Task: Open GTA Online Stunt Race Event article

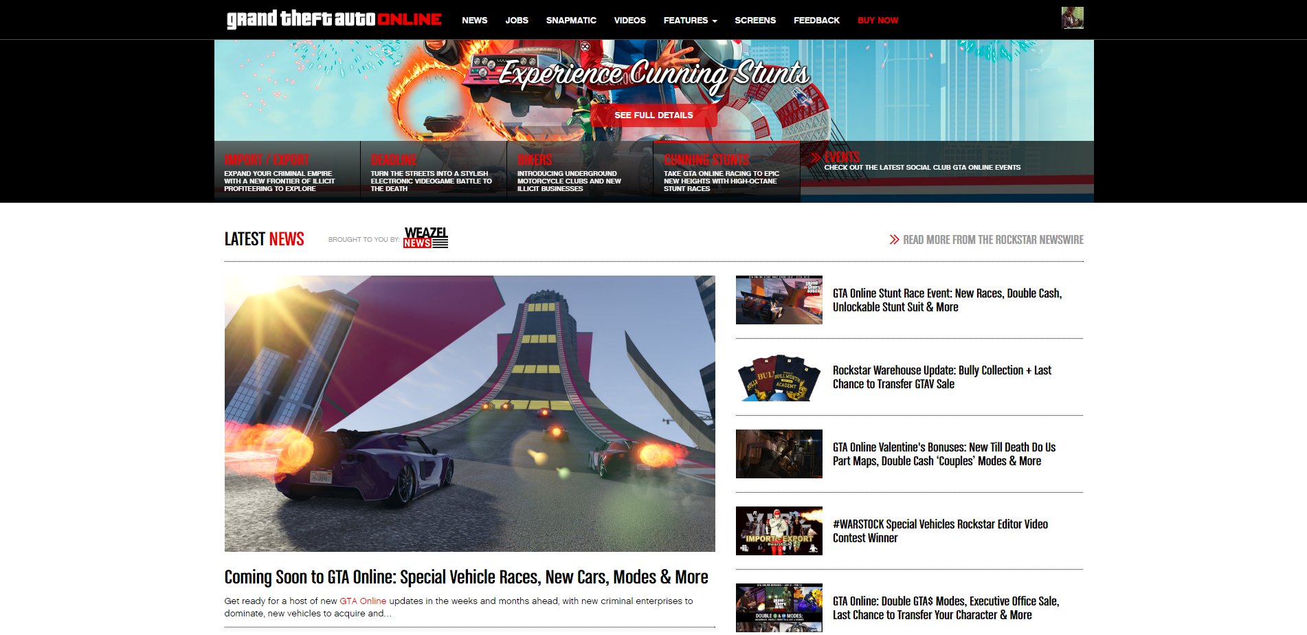Action: [x=947, y=300]
